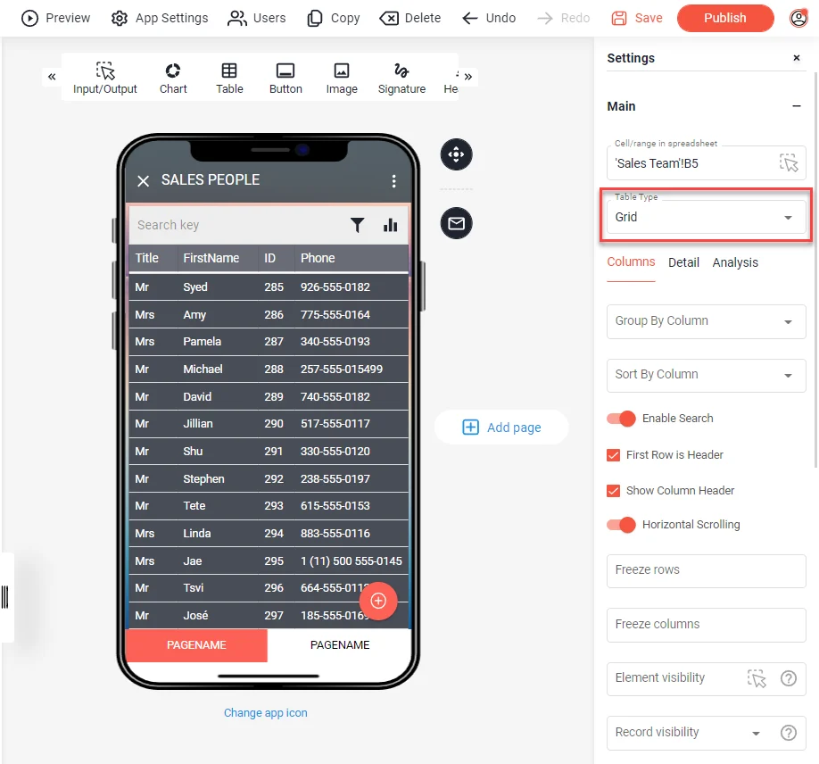The image size is (819, 764).
Task: Copy the current app
Action: coord(334,18)
